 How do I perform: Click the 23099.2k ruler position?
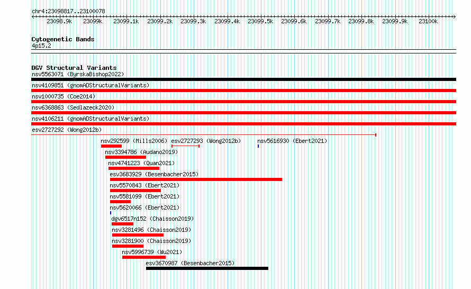coord(160,21)
